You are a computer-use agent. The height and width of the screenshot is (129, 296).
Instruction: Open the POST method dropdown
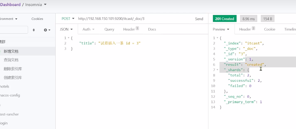coord(68,19)
